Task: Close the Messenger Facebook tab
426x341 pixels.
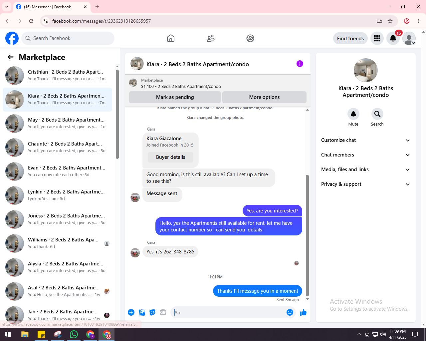Action: coord(85,7)
